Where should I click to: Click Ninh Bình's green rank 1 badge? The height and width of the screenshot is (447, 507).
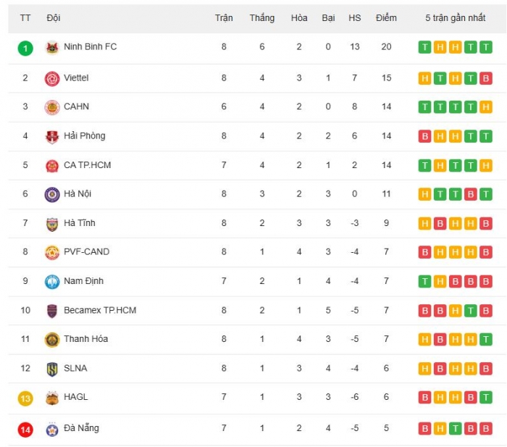coord(25,48)
